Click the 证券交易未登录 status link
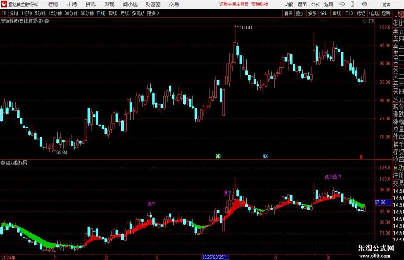Screen dimensions: 404x260 [x=234, y=4]
